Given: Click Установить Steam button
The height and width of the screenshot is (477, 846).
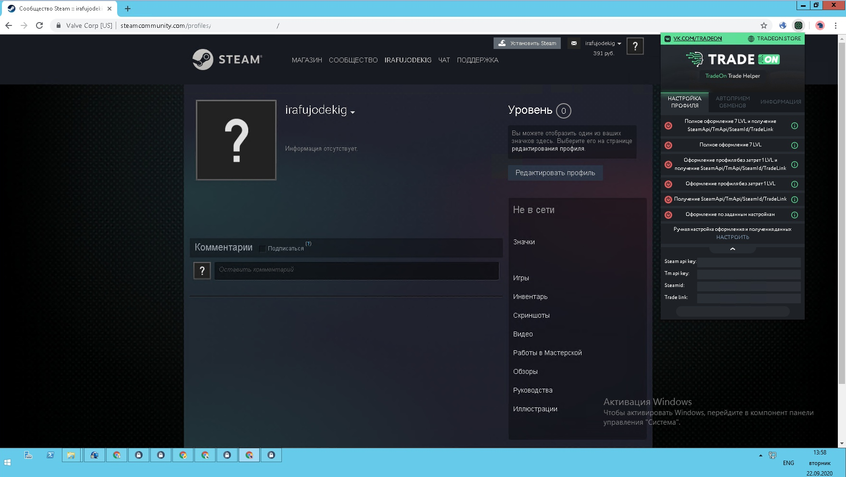Looking at the screenshot, I should point(527,43).
